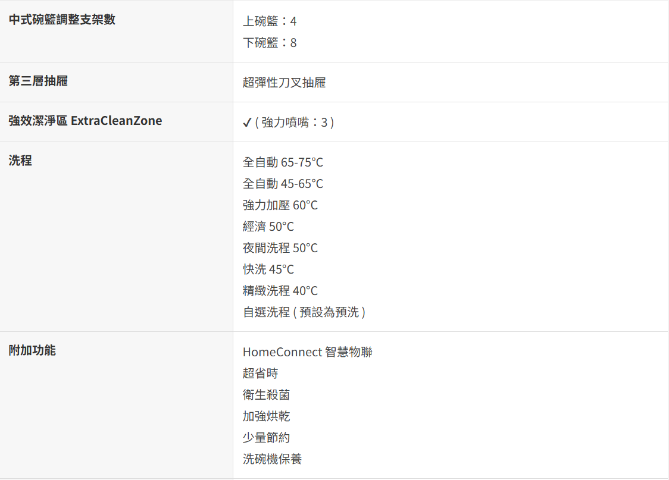Click the 洗程 row header
The image size is (669, 480).
tap(20, 161)
